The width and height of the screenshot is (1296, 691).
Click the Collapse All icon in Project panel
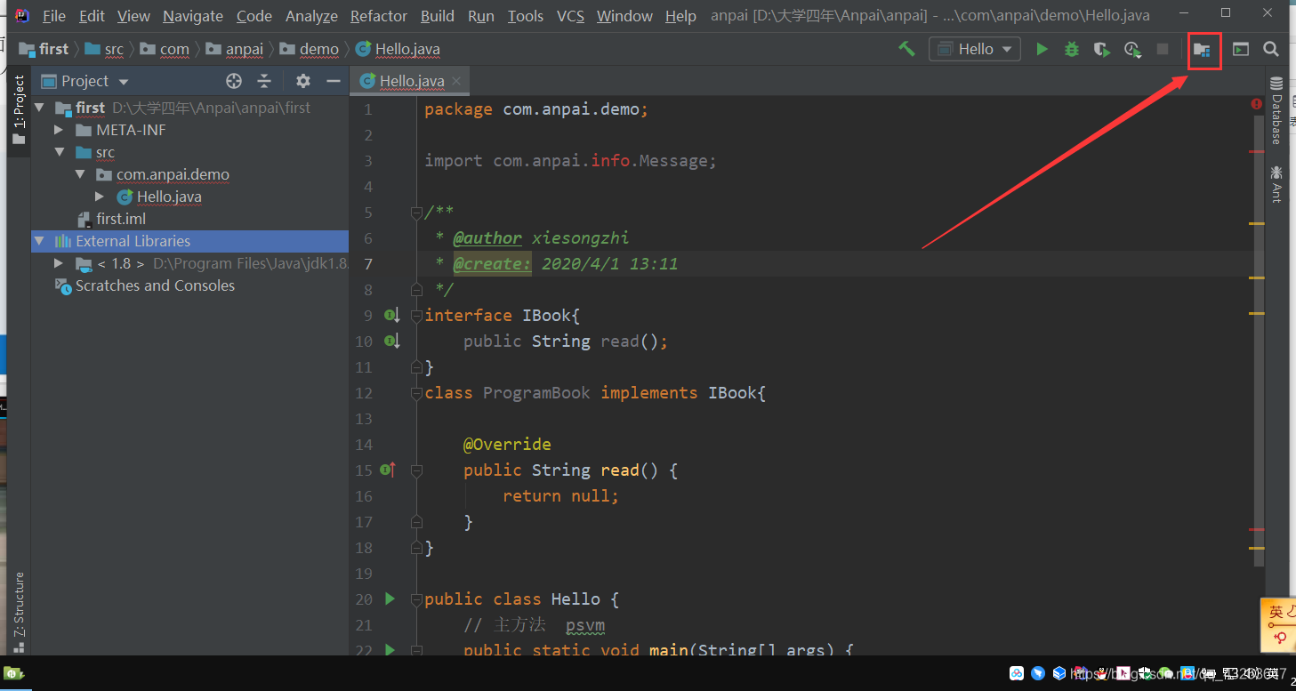click(264, 81)
